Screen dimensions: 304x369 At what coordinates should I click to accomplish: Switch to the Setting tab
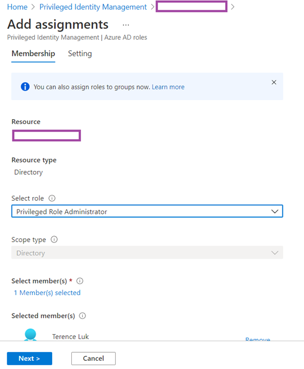[80, 54]
